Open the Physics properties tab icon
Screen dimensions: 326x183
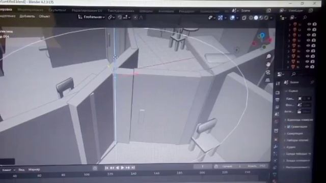(275, 161)
